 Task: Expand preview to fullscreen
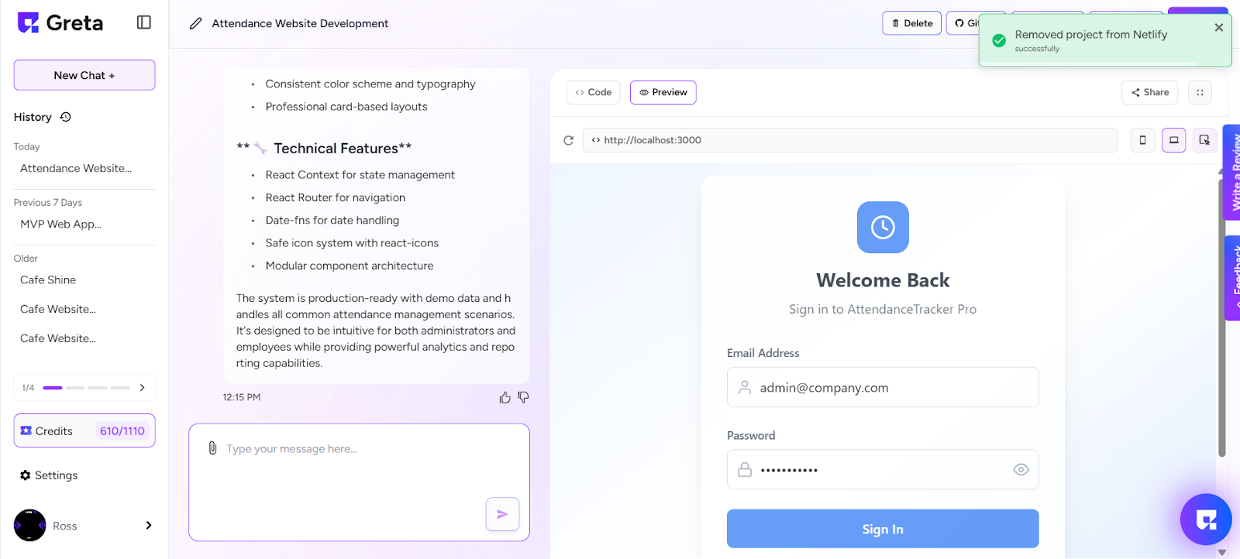coord(1200,92)
